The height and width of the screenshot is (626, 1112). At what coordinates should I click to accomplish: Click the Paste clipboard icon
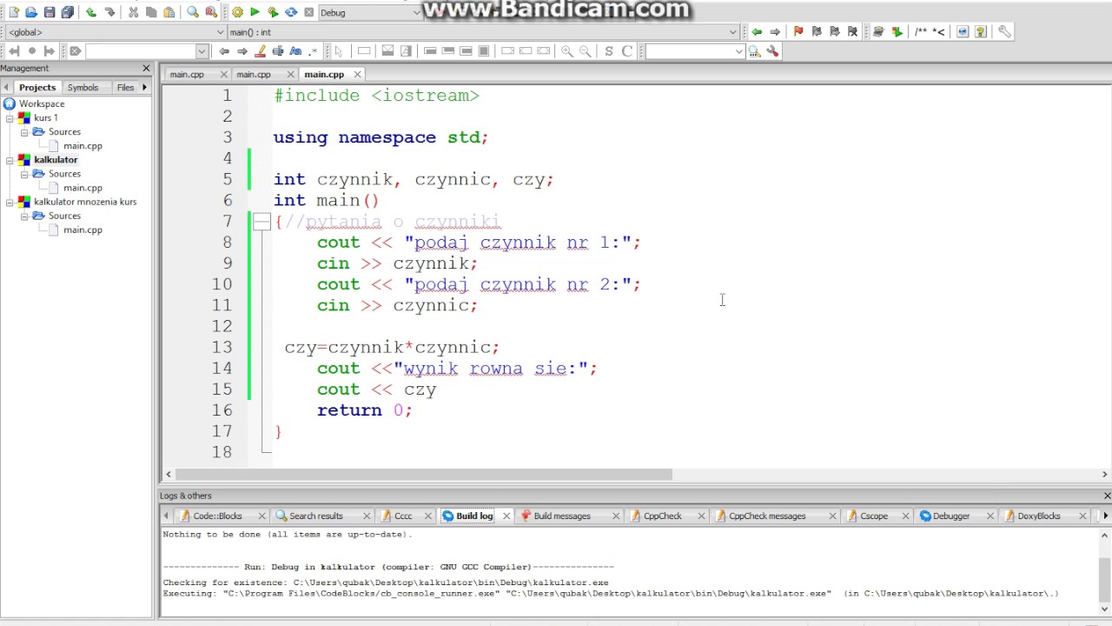click(169, 12)
